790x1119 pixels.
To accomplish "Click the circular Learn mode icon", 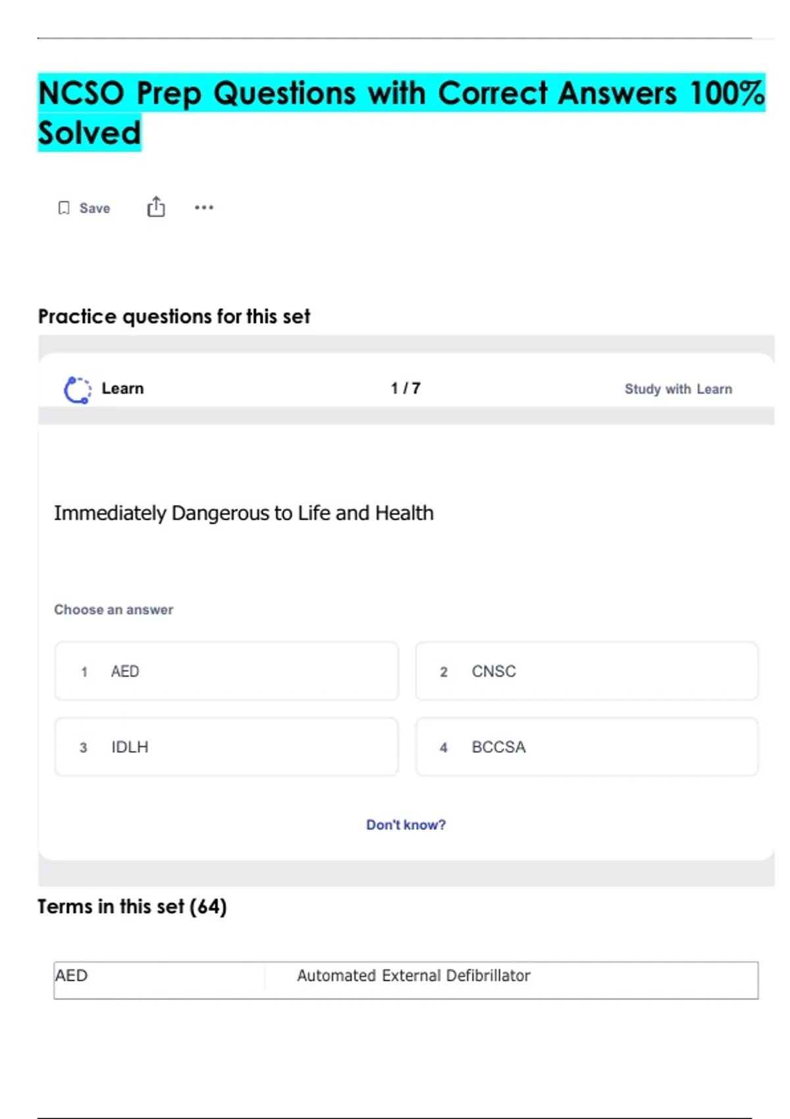I will tap(77, 390).
